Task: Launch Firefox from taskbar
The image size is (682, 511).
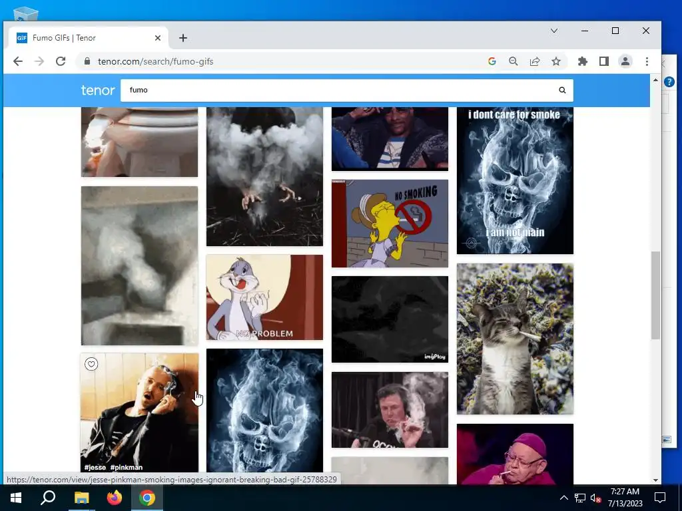Action: [x=115, y=498]
